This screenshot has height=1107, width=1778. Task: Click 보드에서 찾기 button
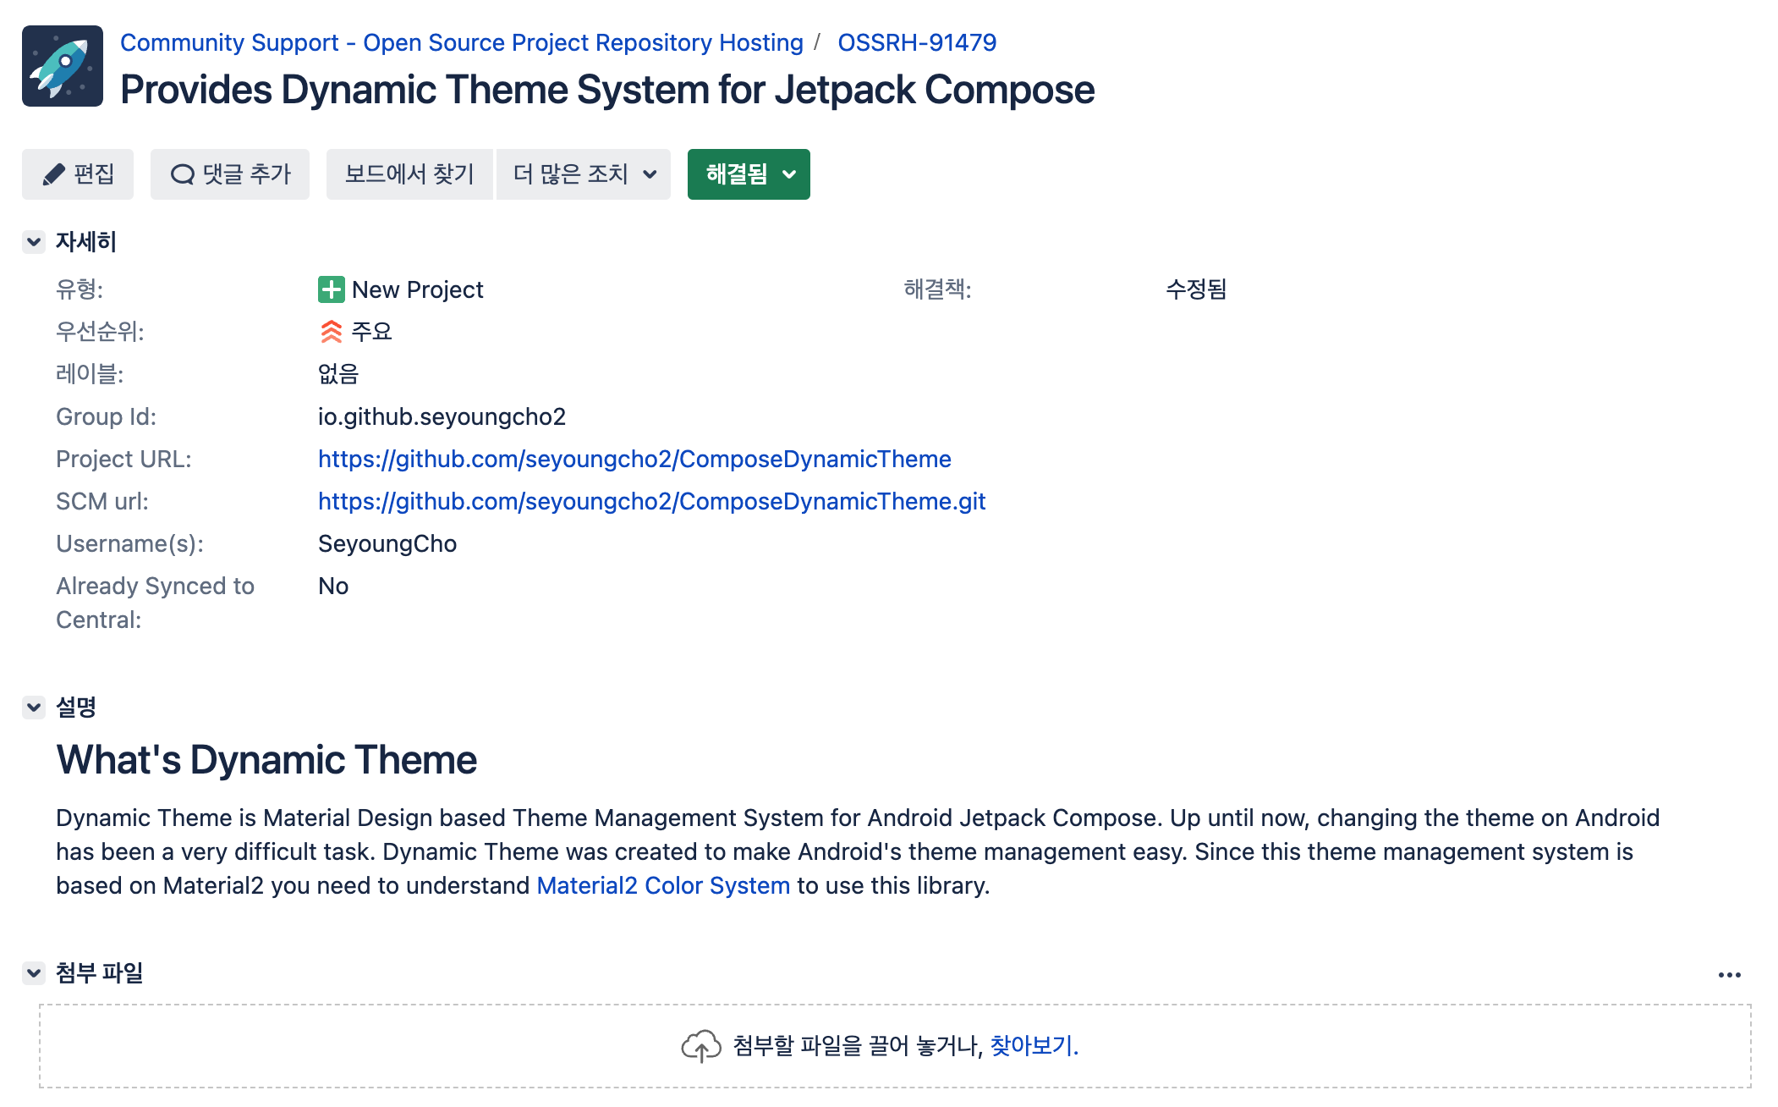coord(409,174)
